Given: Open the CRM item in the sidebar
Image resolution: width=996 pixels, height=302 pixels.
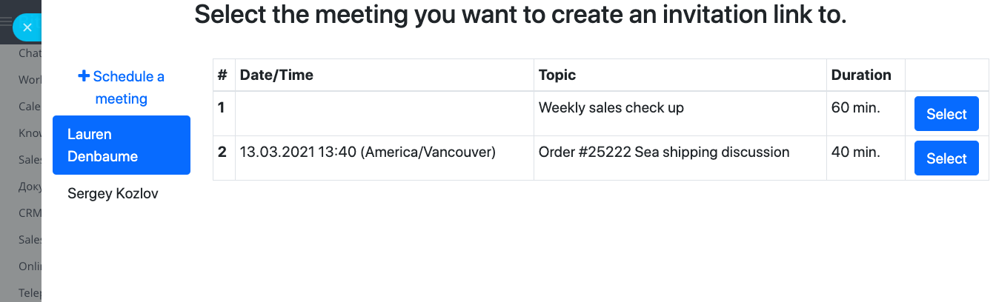Looking at the screenshot, I should click(x=30, y=213).
